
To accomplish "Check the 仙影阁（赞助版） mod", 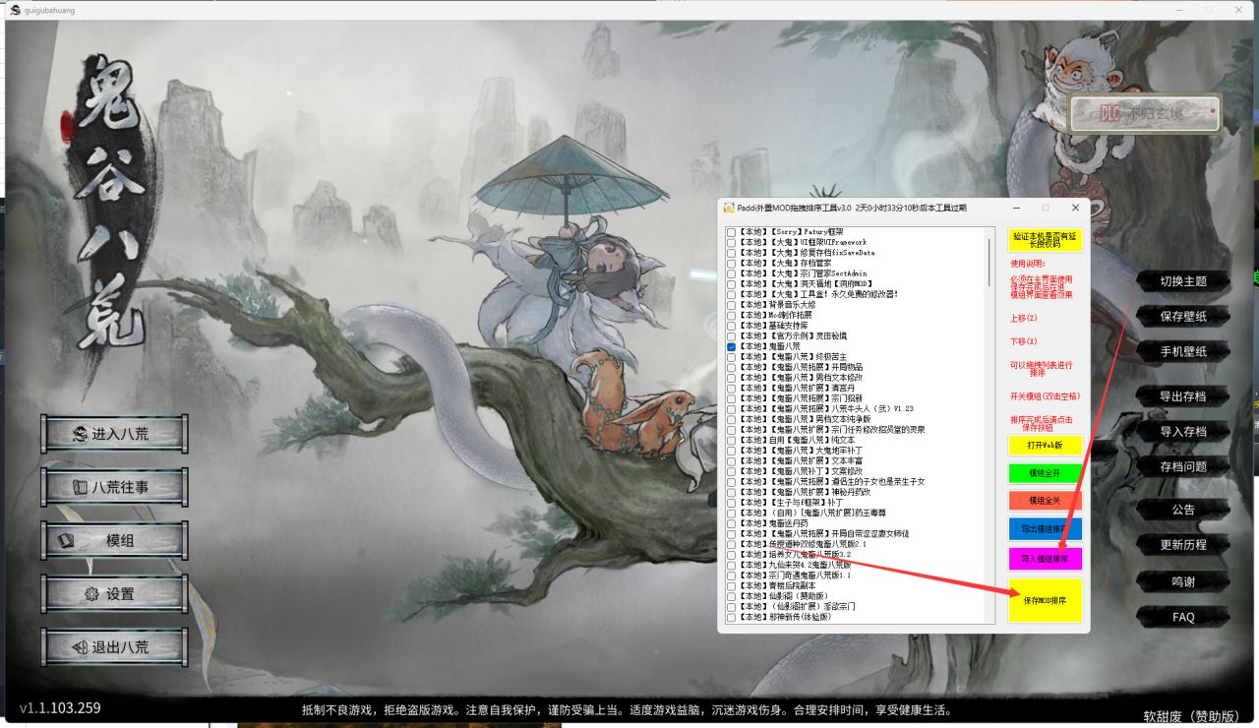I will pyautogui.click(x=732, y=597).
